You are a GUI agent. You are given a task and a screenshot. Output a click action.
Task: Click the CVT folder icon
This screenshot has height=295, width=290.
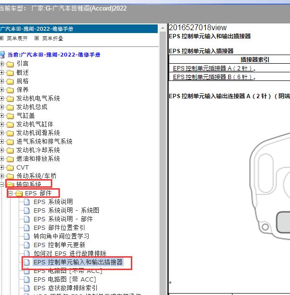coord(10,168)
